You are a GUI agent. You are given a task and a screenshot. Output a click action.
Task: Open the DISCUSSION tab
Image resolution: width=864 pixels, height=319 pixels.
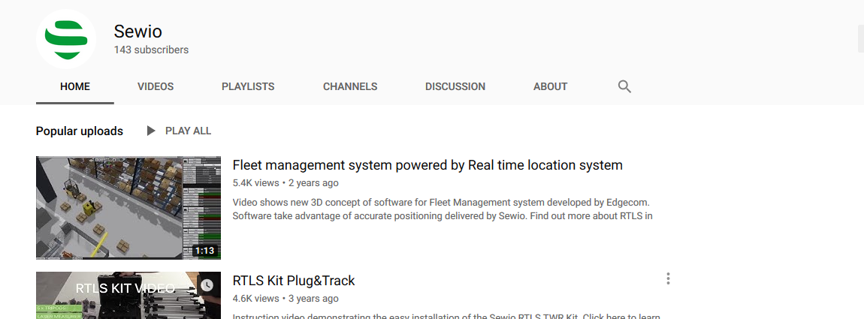point(455,86)
